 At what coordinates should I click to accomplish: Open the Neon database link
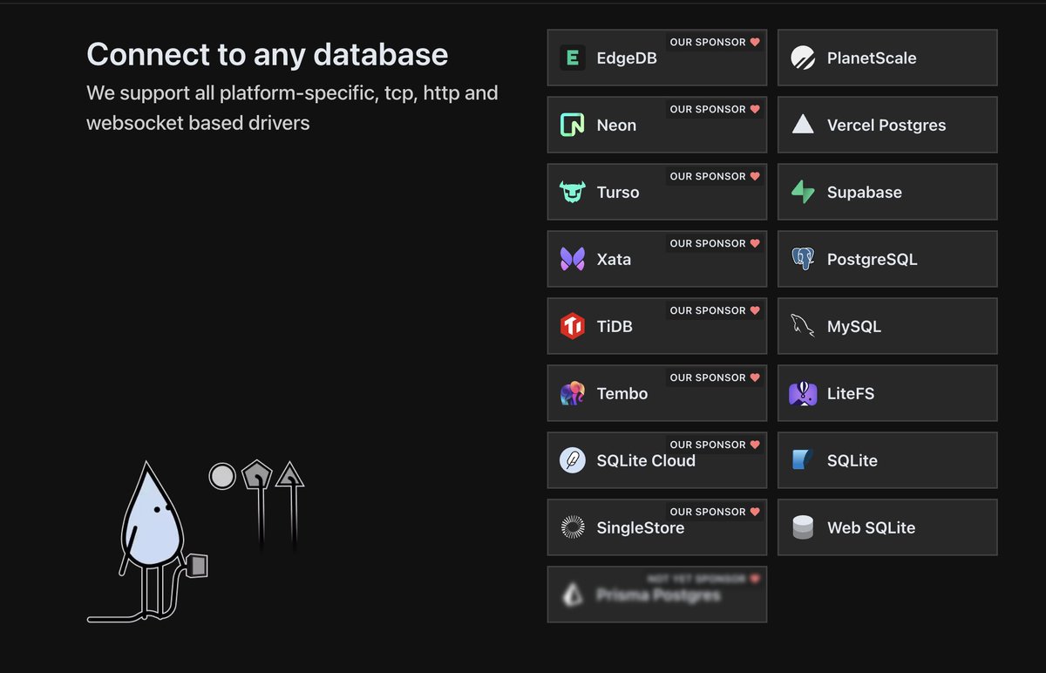click(657, 126)
